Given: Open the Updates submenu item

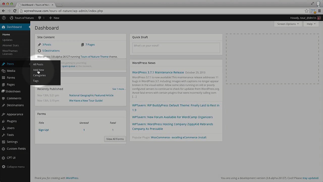Looking at the screenshot, I should tap(7, 40).
